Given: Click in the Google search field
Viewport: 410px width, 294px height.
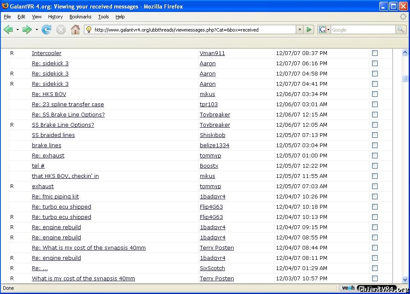Looking at the screenshot, I should pyautogui.click(x=363, y=29).
